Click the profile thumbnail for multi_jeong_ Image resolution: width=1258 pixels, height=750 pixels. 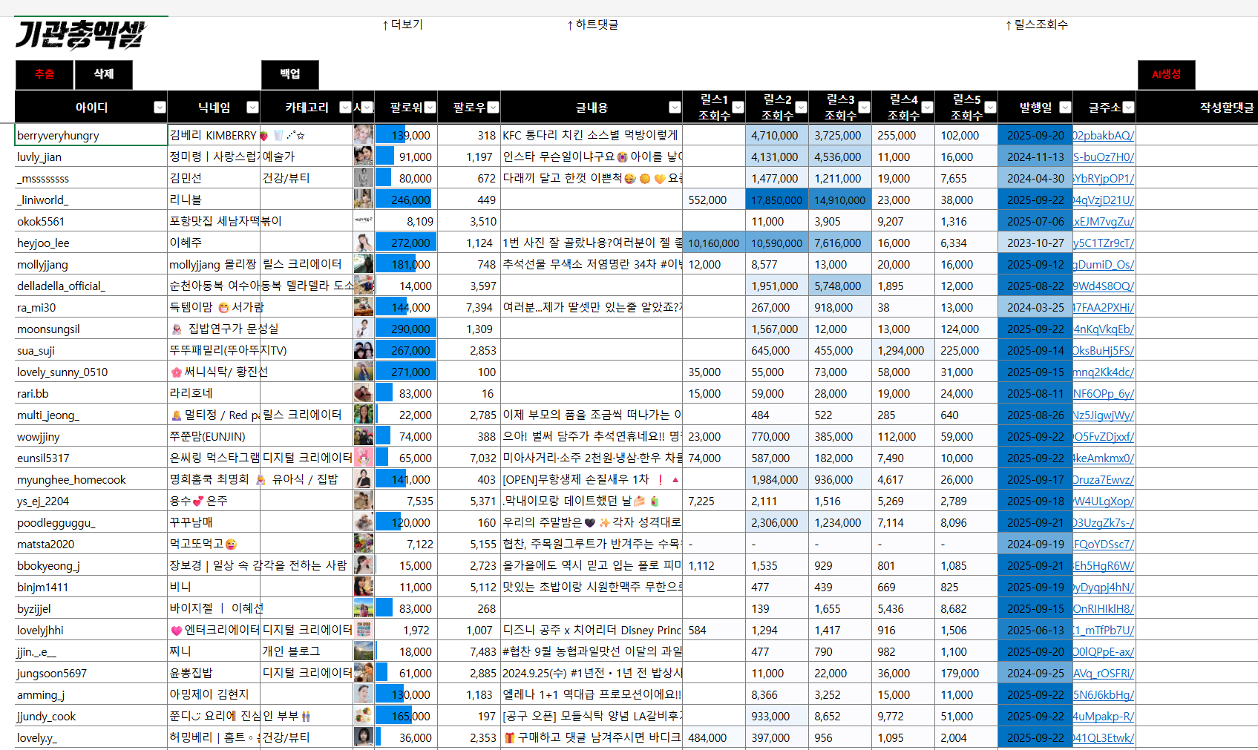pyautogui.click(x=364, y=415)
